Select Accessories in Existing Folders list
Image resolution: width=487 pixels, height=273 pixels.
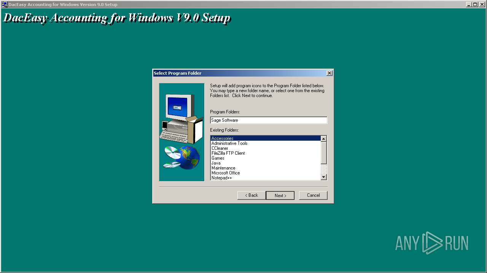266,138
